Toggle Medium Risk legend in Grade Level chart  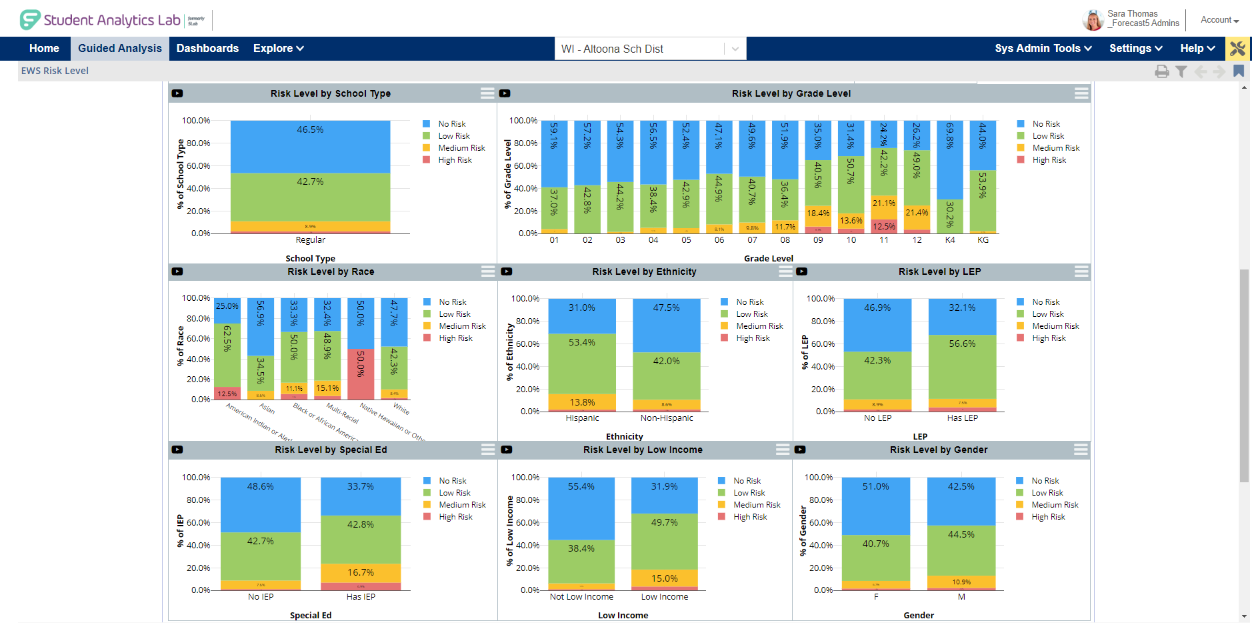pyautogui.click(x=1048, y=148)
